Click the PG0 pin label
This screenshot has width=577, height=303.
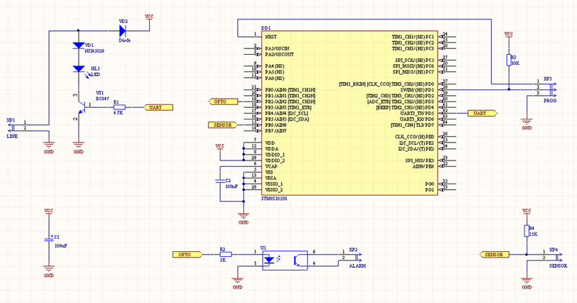click(x=429, y=184)
